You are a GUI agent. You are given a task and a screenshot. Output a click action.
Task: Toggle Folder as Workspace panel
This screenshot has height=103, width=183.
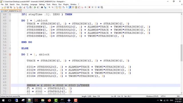(x=82, y=7)
